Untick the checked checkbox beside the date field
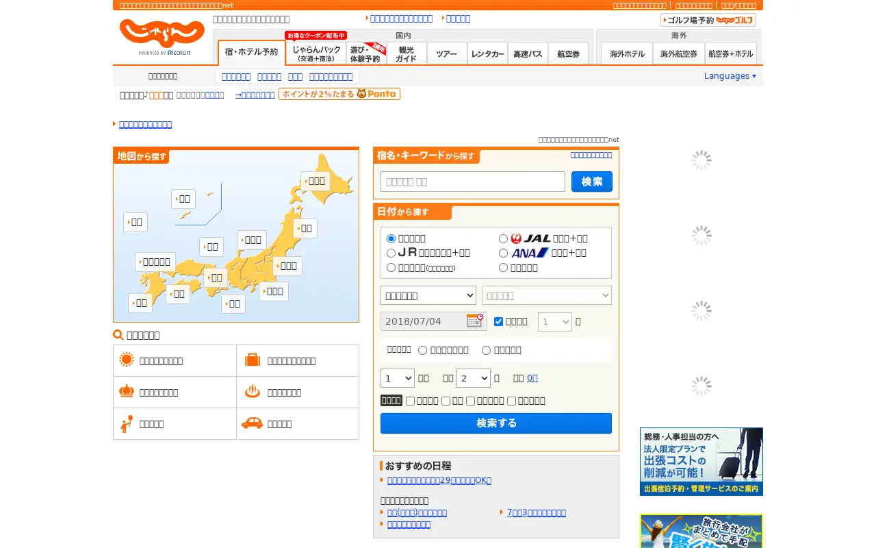 click(498, 321)
